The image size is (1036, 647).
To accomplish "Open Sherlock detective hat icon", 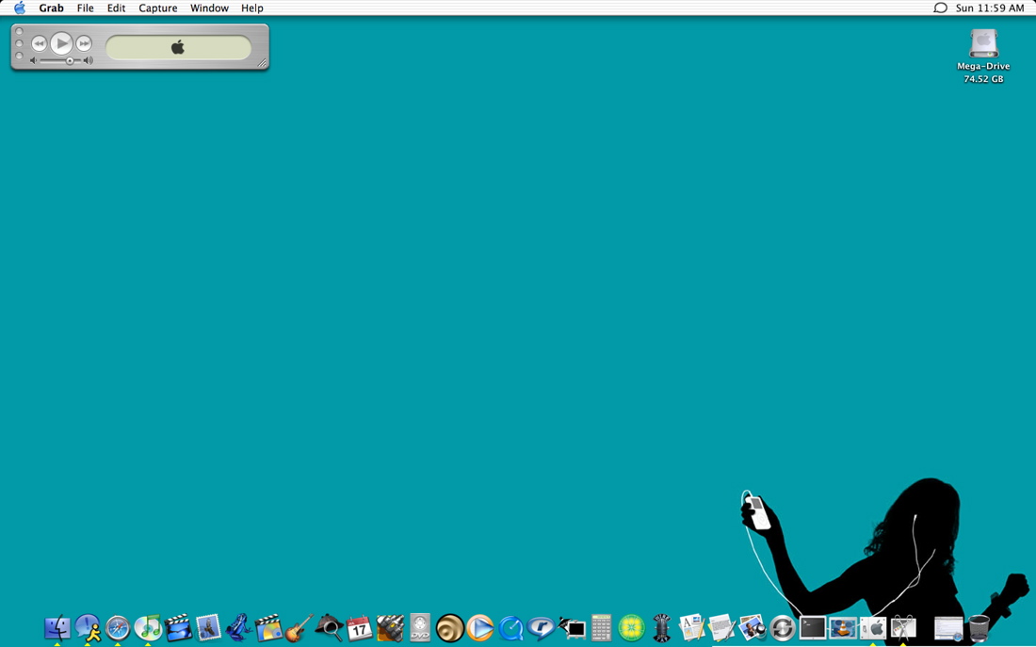I will click(x=329, y=627).
